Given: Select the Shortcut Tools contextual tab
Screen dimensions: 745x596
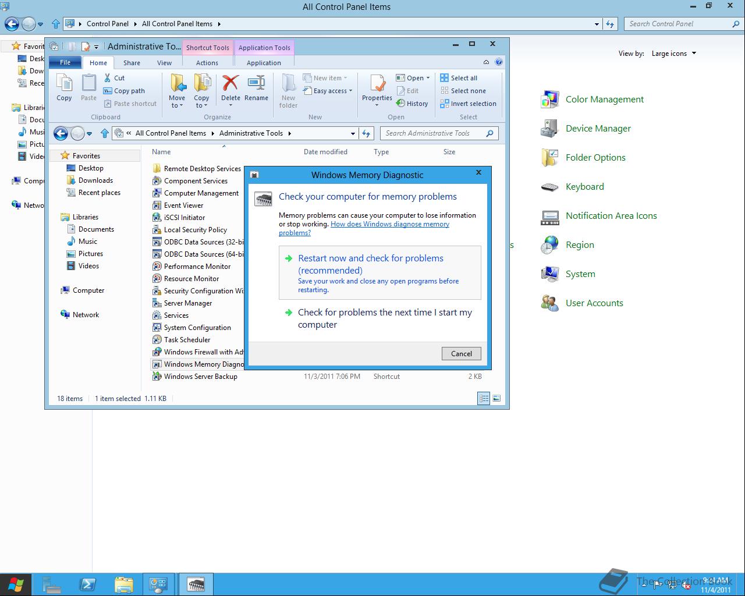Looking at the screenshot, I should pyautogui.click(x=208, y=48).
